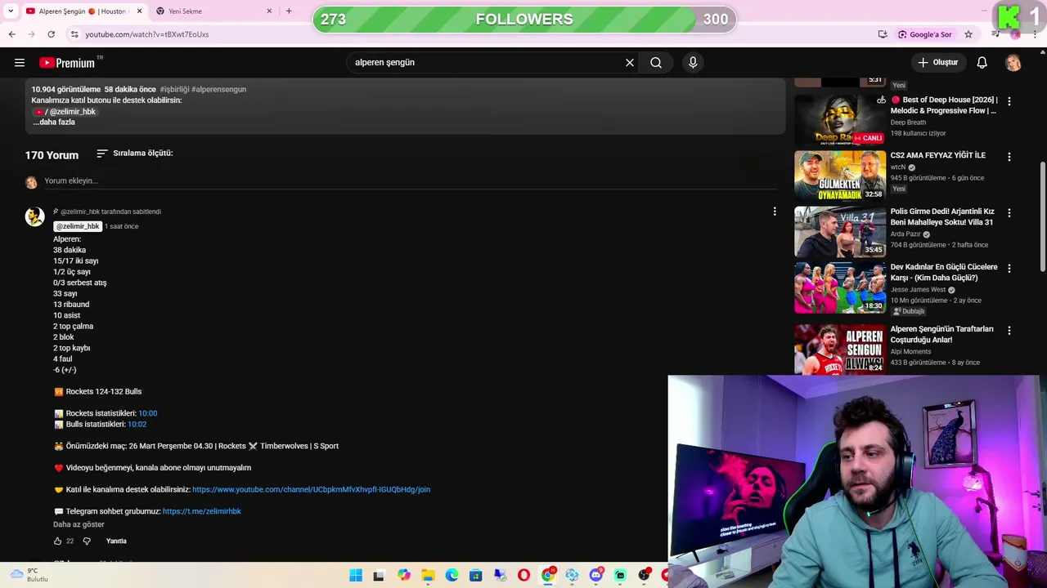The height and width of the screenshot is (588, 1047).
Task: Open File Explorer from the taskbar
Action: click(428, 576)
